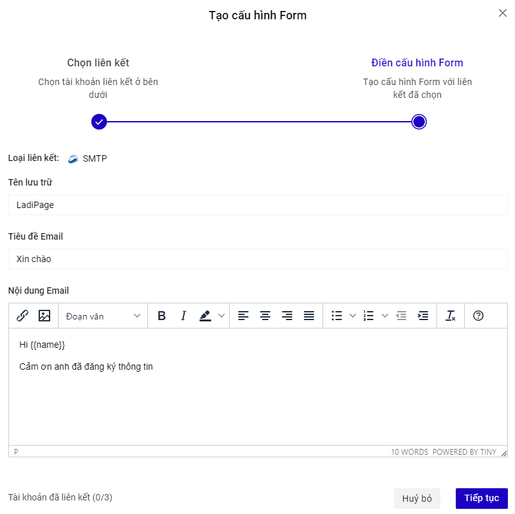
Task: Insert a numbered list
Action: click(369, 316)
